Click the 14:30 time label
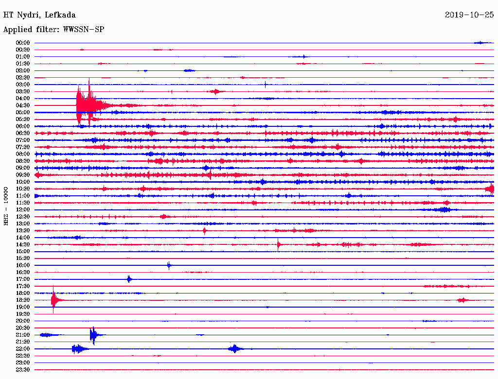Screen dimensions: 498x379 tap(22, 244)
